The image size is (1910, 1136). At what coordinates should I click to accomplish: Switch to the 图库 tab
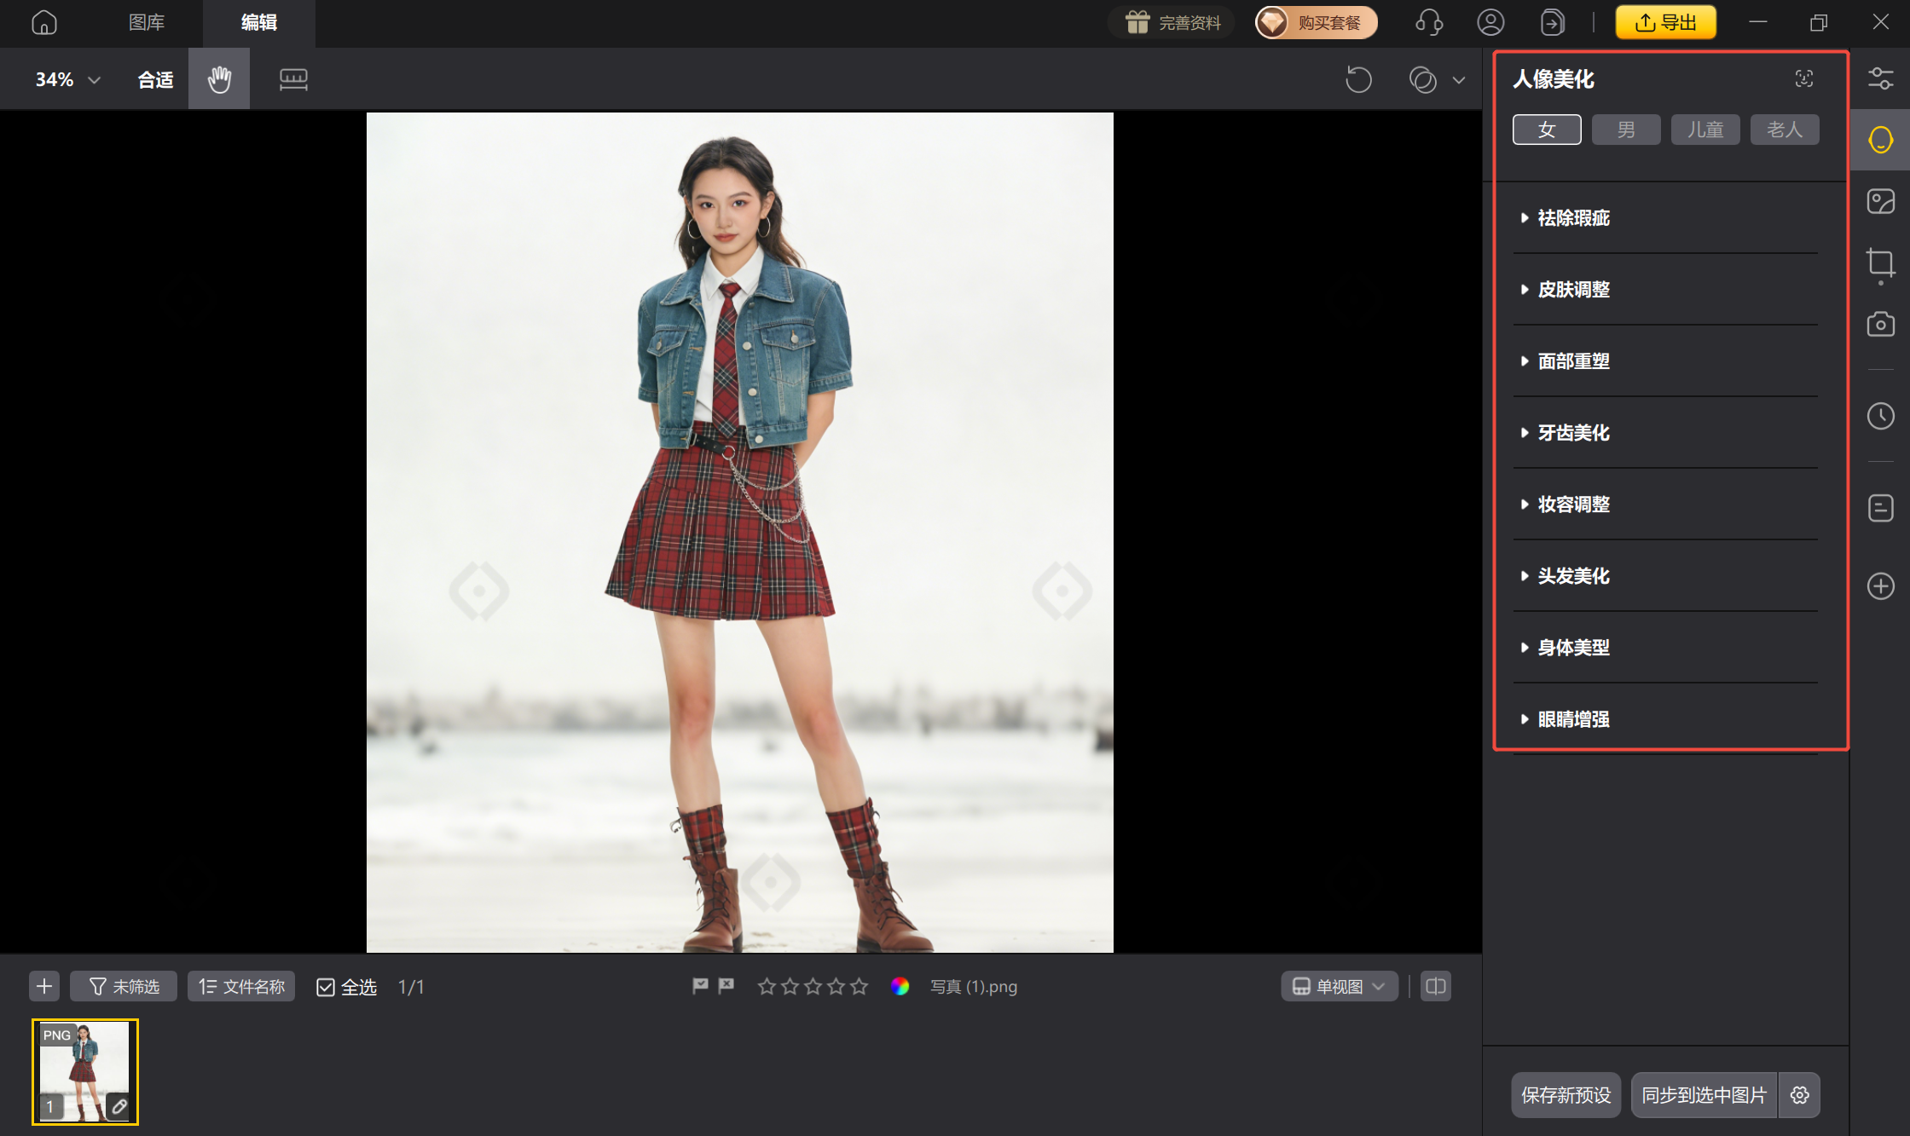point(147,22)
